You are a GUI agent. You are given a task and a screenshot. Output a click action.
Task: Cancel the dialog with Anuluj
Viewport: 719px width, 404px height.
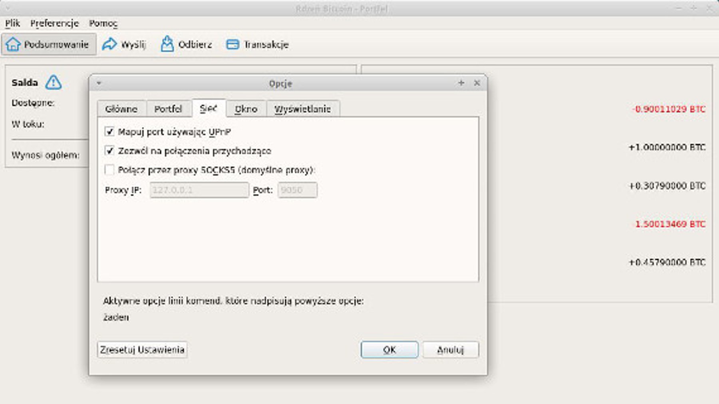tap(451, 350)
